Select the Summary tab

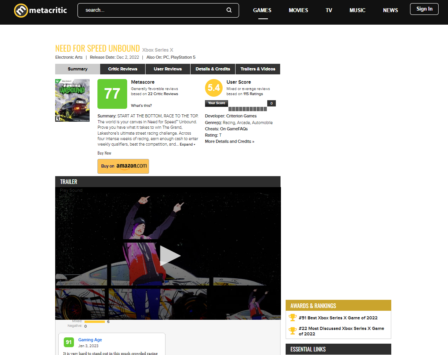point(77,69)
